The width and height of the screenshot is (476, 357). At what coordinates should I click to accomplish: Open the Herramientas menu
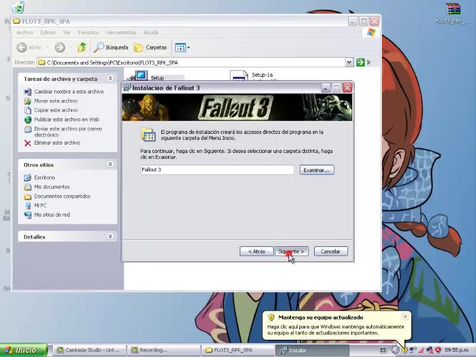pyautogui.click(x=121, y=33)
